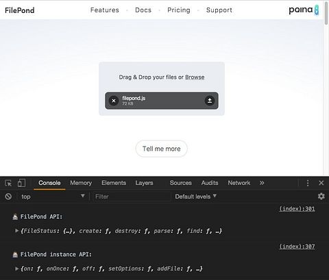
Task: Open the Sources tab
Action: pyautogui.click(x=181, y=183)
